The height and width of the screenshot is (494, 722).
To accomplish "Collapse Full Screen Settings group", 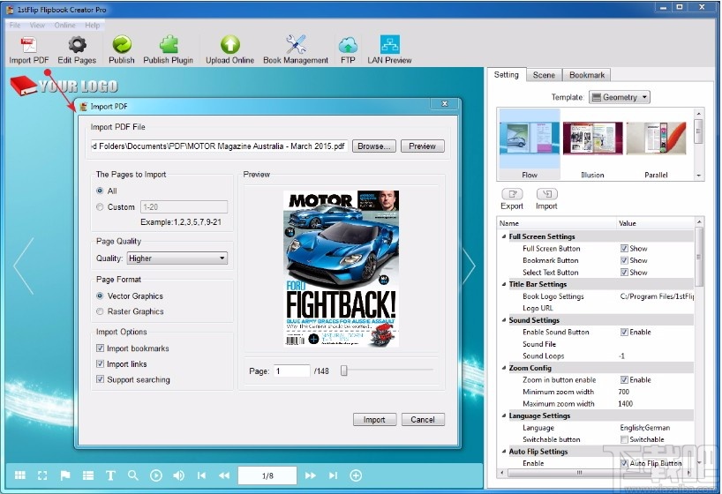I will 504,236.
